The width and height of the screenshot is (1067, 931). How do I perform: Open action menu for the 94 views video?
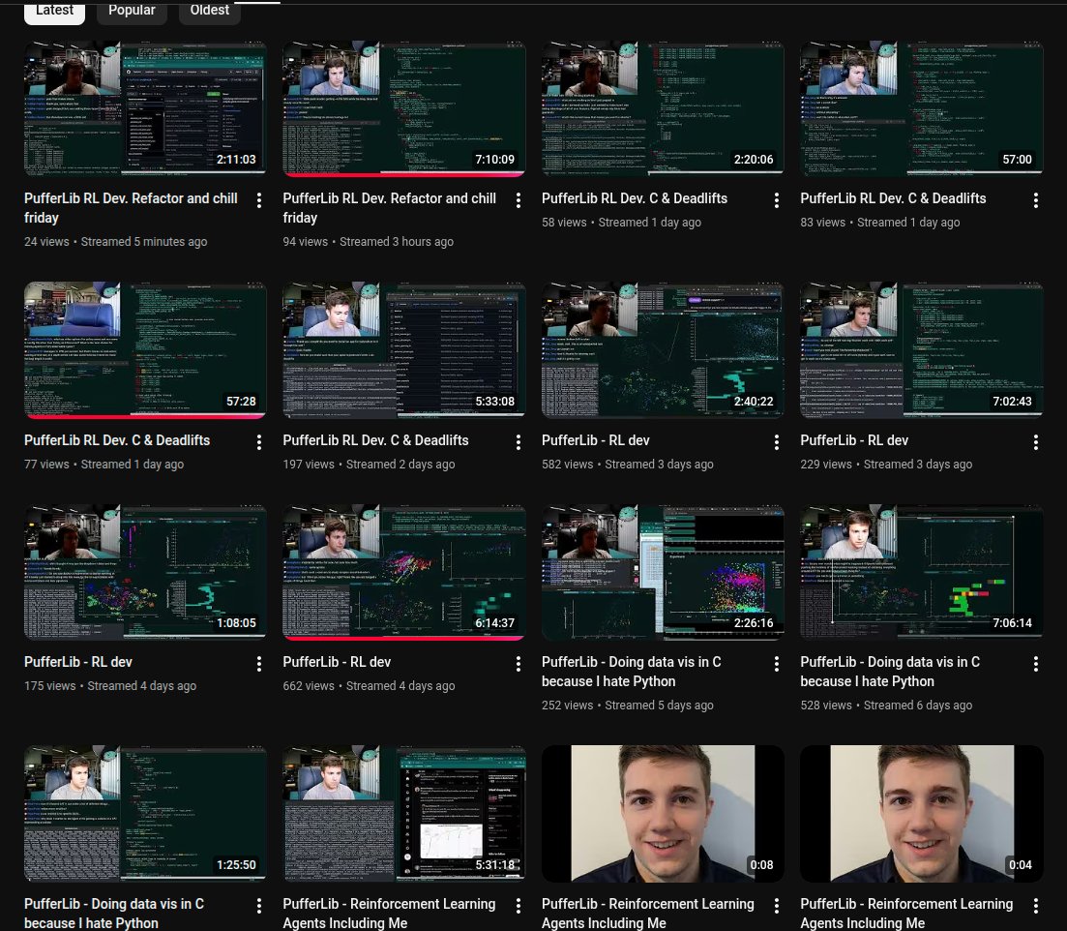click(519, 200)
